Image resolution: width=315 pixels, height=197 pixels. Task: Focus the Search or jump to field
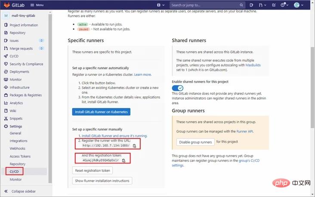pos(207,5)
